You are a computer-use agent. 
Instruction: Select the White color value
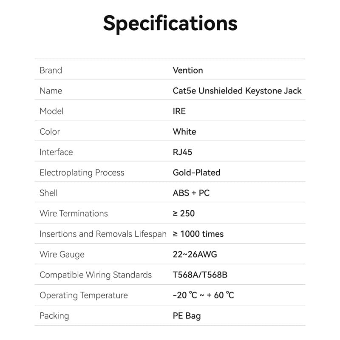[x=184, y=131]
